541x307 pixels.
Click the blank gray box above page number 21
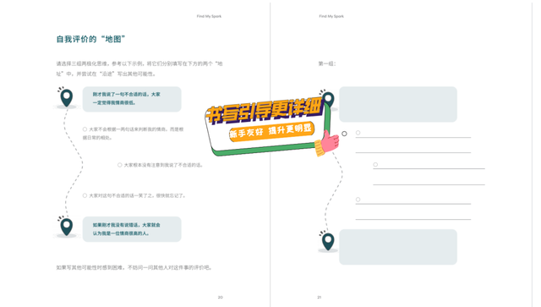point(398,247)
